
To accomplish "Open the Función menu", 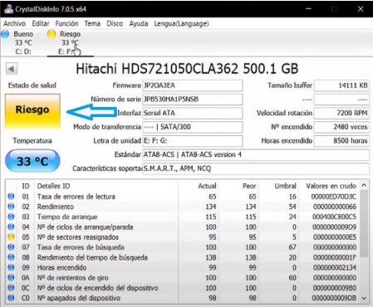I will (x=66, y=24).
